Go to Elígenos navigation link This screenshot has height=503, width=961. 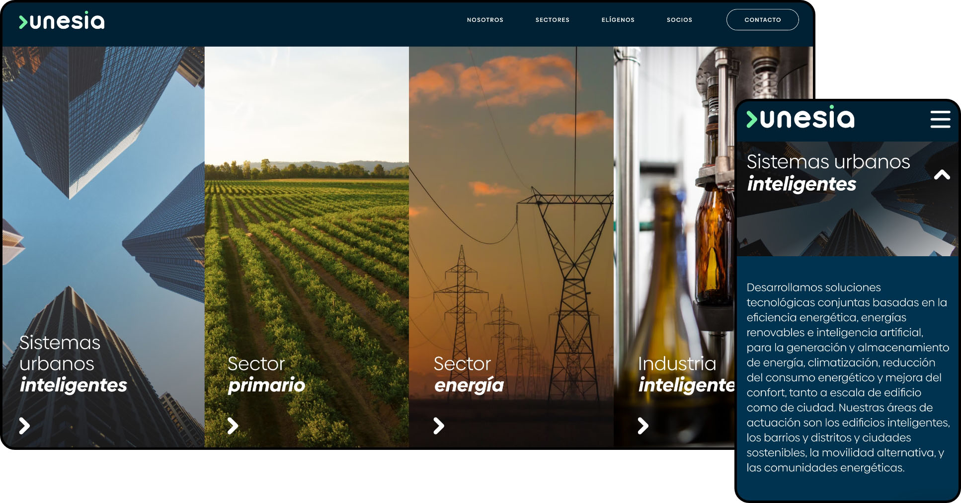[618, 20]
